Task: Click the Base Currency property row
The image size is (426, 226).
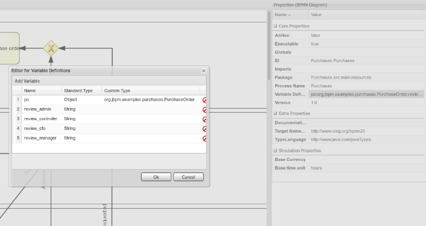Action: [x=348, y=159]
